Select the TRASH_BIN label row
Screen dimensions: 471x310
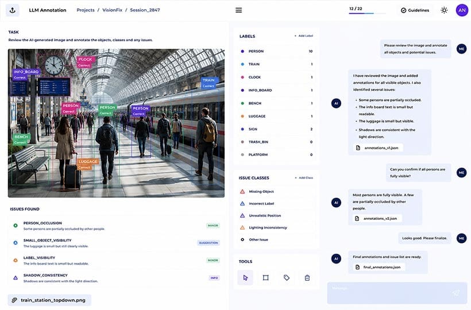[276, 142]
